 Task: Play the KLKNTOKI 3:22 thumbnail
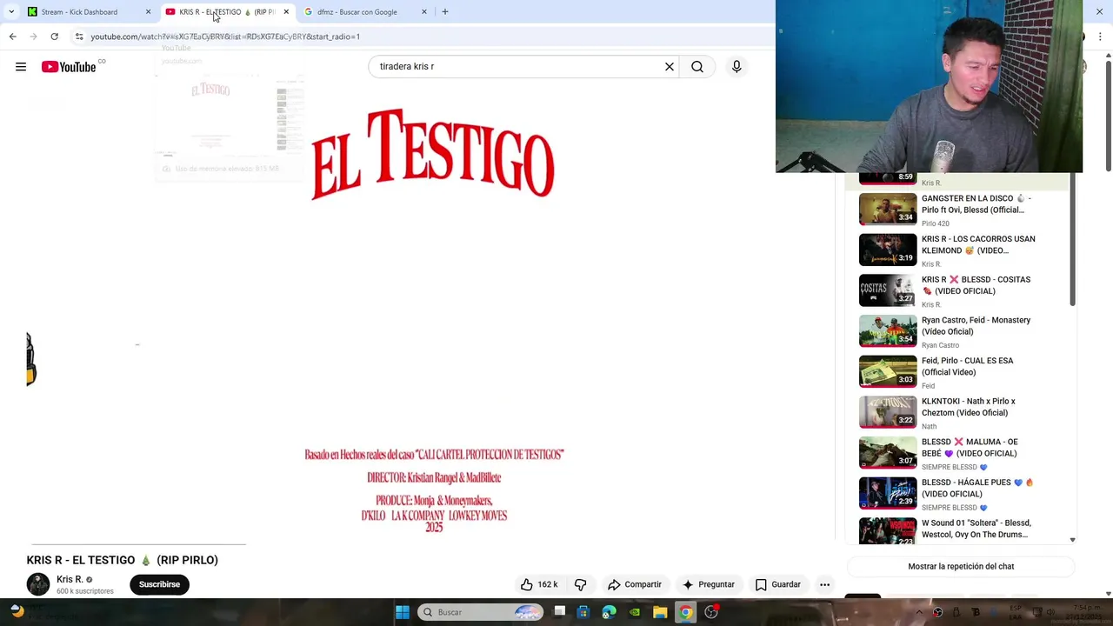887,412
